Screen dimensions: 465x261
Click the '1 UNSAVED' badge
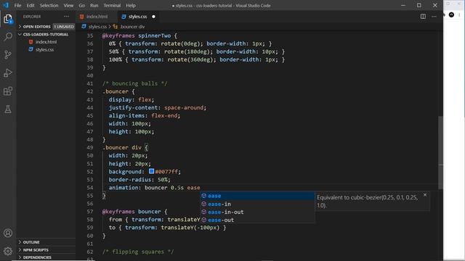click(x=64, y=27)
